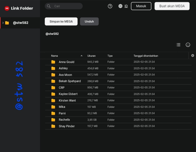Click the Ava Moon folder icon
196x152 pixels.
pos(53,75)
